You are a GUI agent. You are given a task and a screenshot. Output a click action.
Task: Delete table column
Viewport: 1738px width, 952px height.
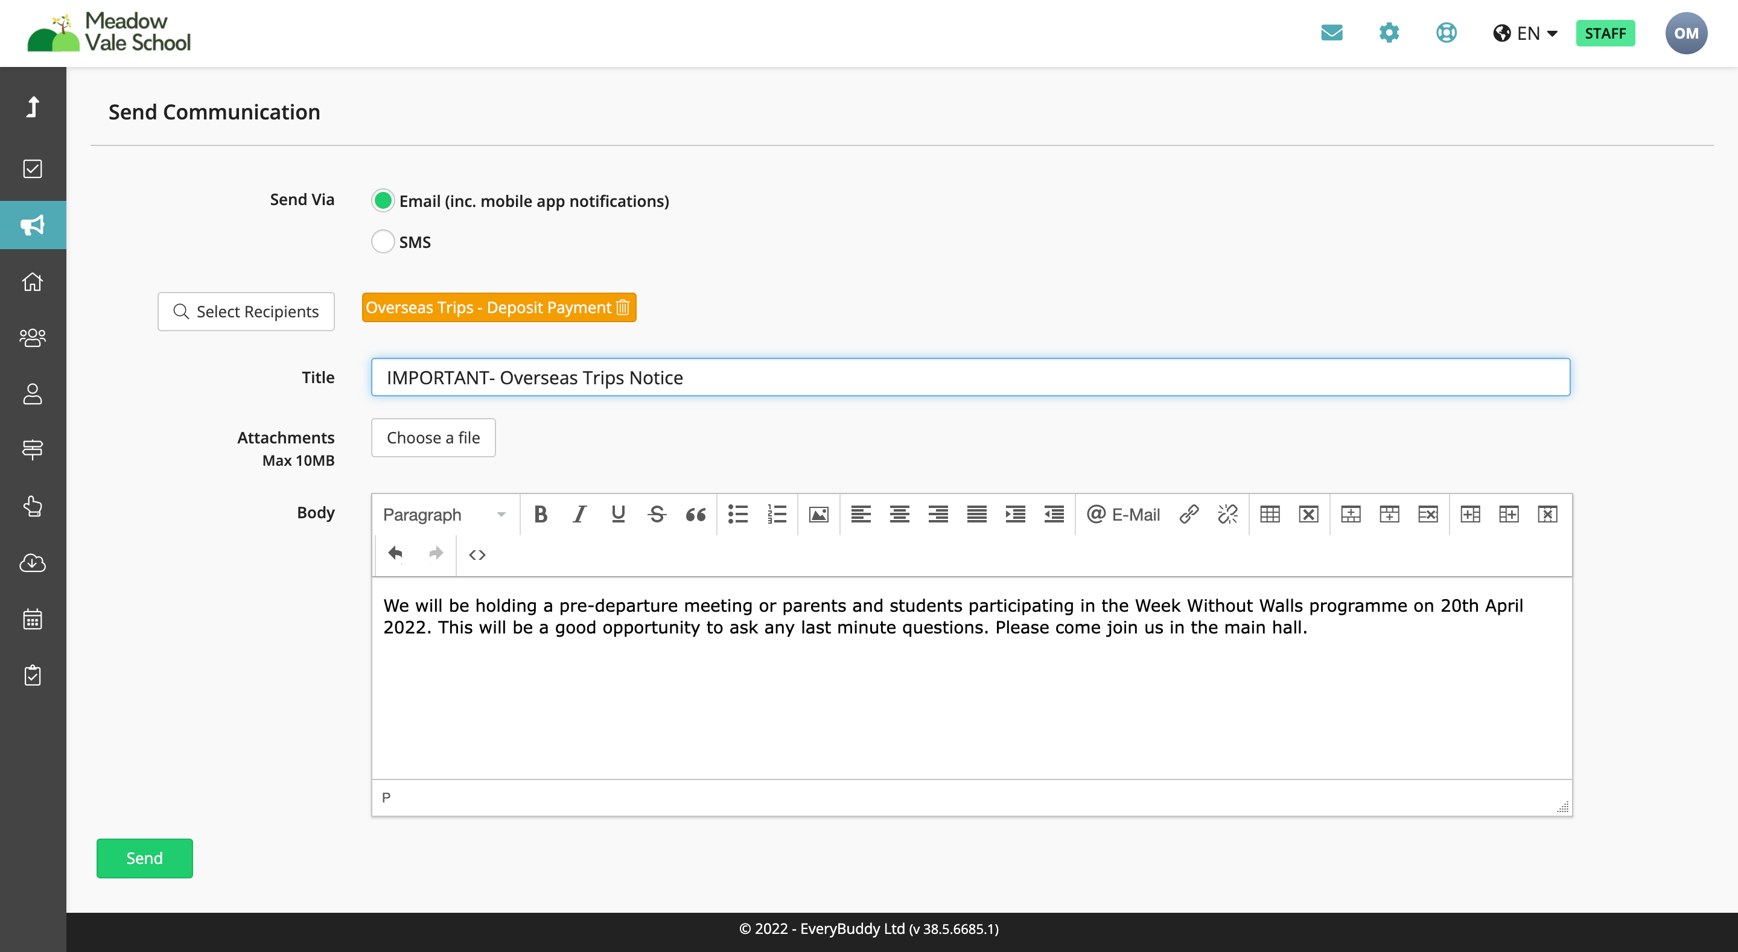[x=1548, y=515]
